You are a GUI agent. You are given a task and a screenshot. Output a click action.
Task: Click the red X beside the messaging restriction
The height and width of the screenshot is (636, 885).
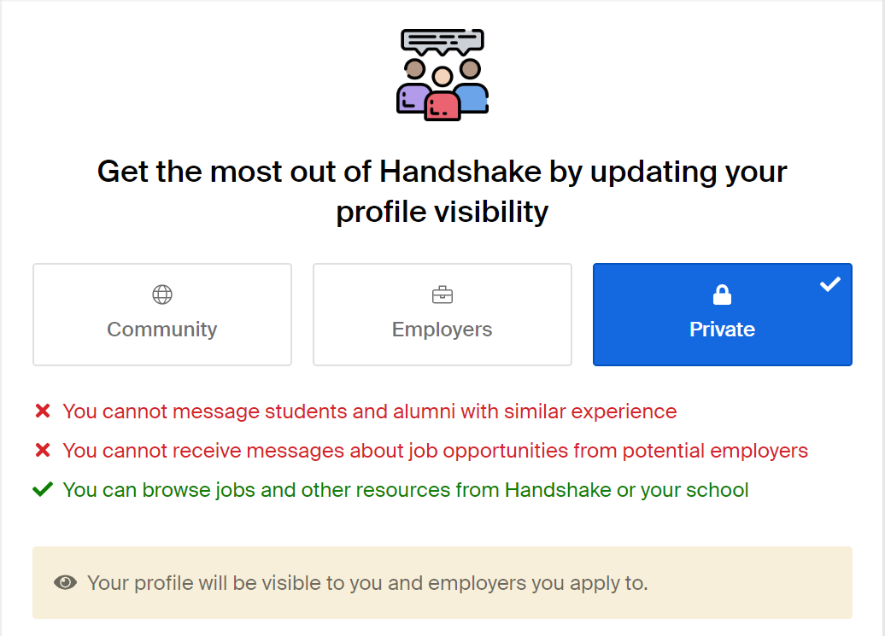coord(43,411)
